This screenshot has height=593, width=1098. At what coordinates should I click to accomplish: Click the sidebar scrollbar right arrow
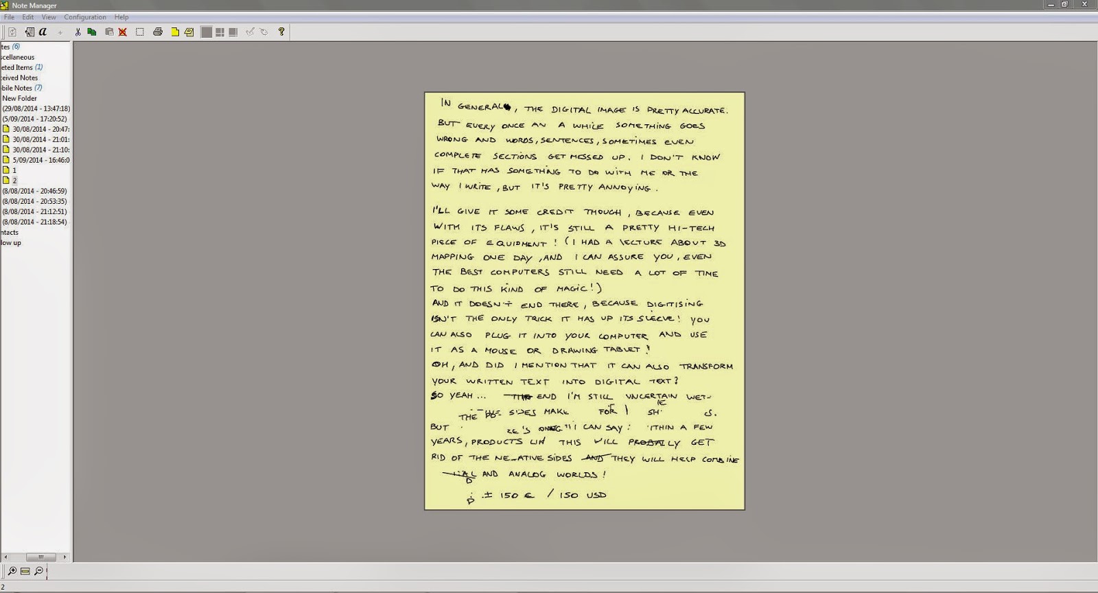click(x=65, y=557)
